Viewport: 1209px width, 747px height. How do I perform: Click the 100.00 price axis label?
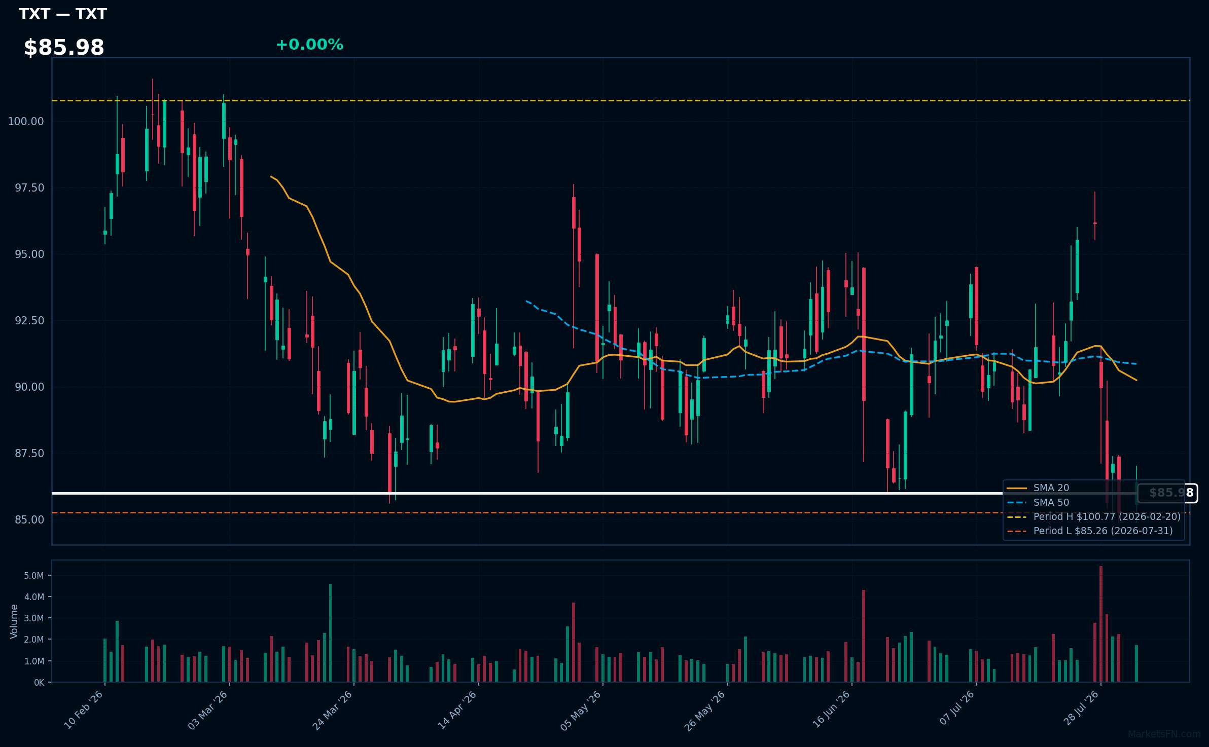[x=26, y=122]
